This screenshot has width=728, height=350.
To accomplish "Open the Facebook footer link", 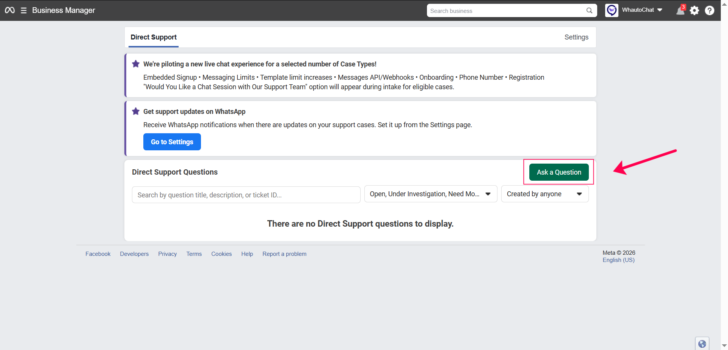I will pos(98,254).
